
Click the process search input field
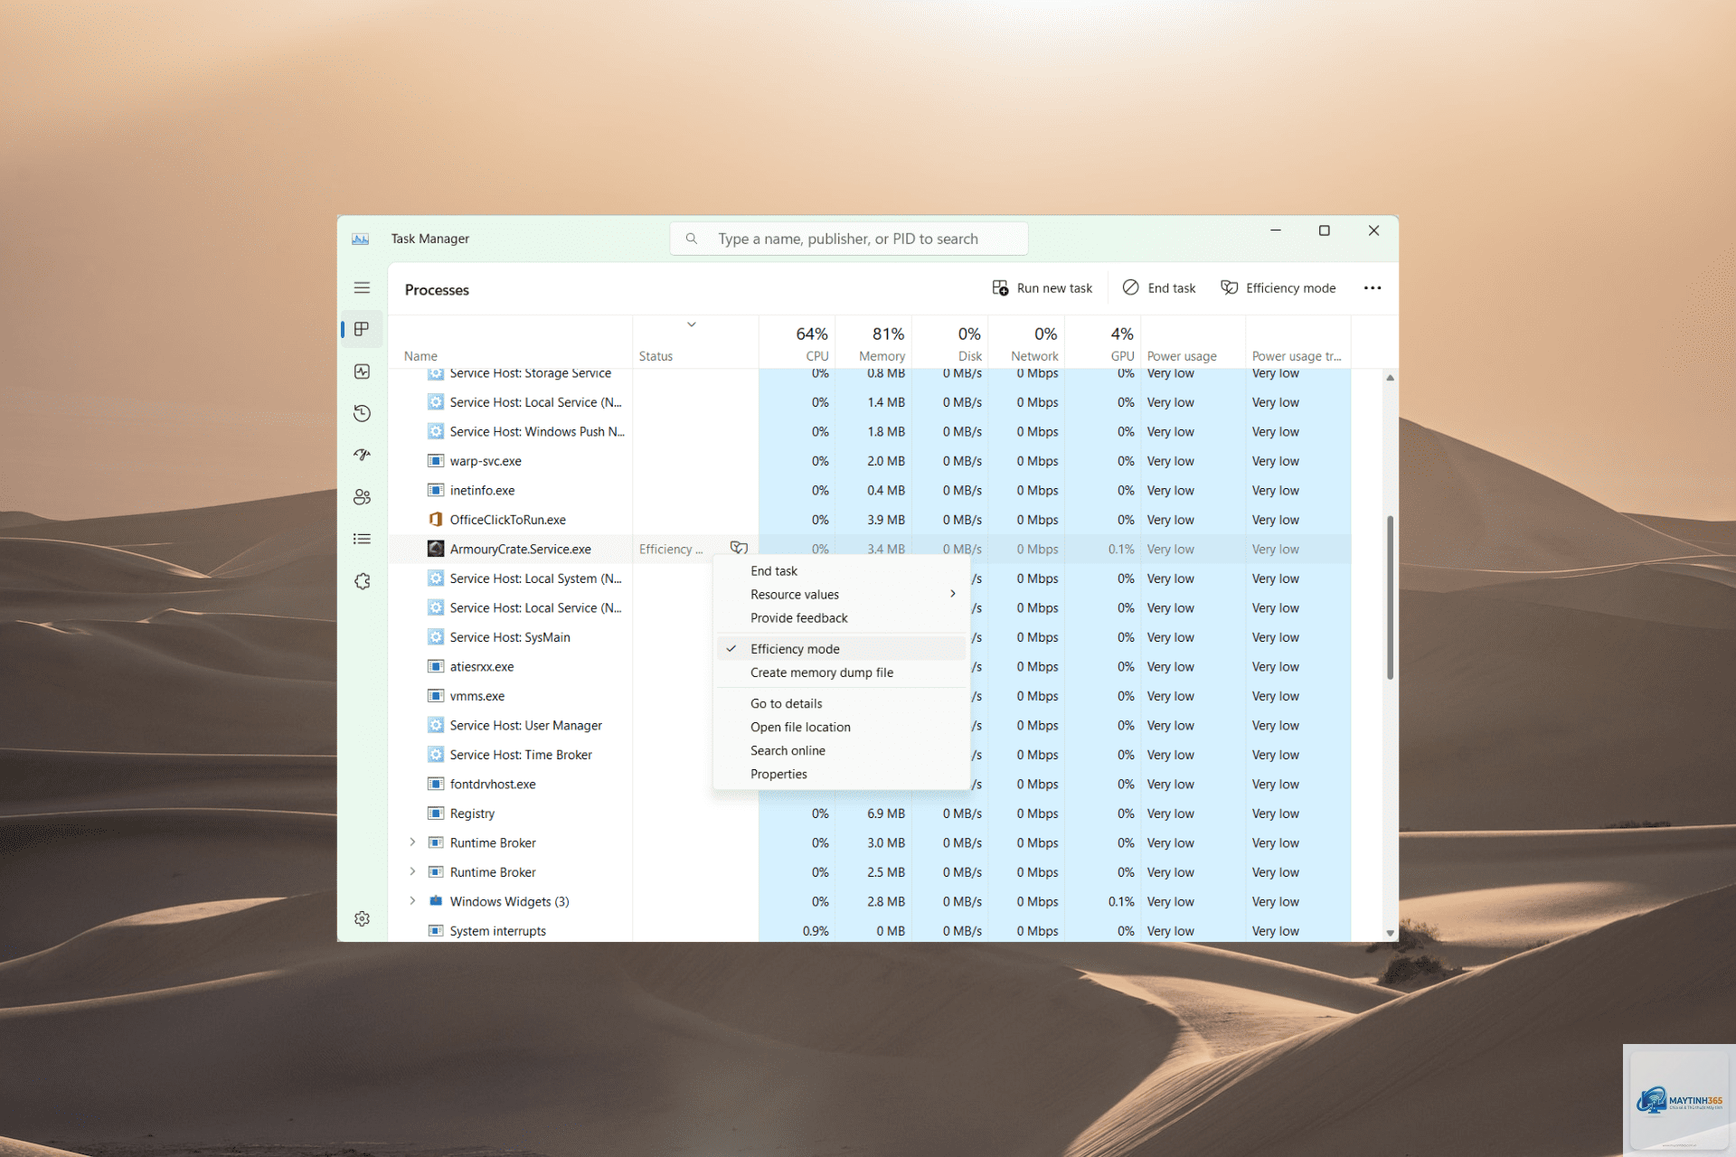click(x=849, y=239)
